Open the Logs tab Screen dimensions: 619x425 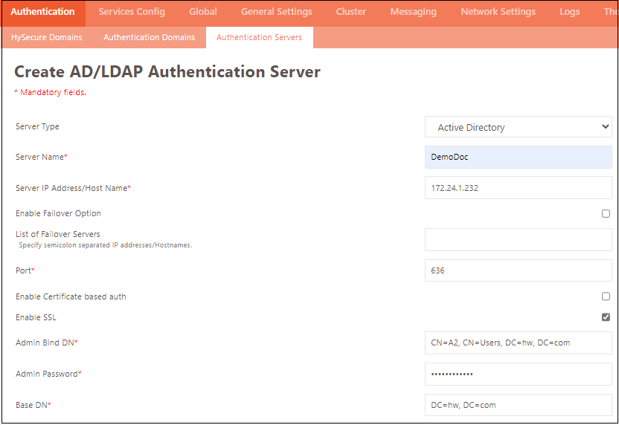(x=569, y=12)
